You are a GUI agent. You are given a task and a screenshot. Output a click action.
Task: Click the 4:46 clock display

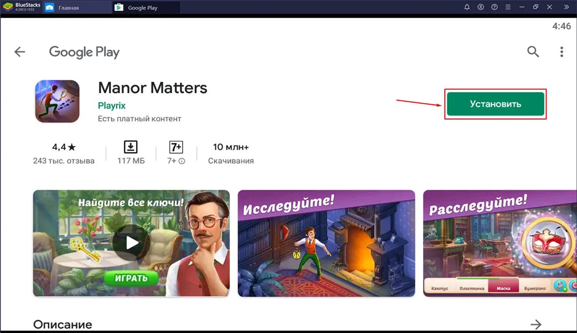pos(561,26)
